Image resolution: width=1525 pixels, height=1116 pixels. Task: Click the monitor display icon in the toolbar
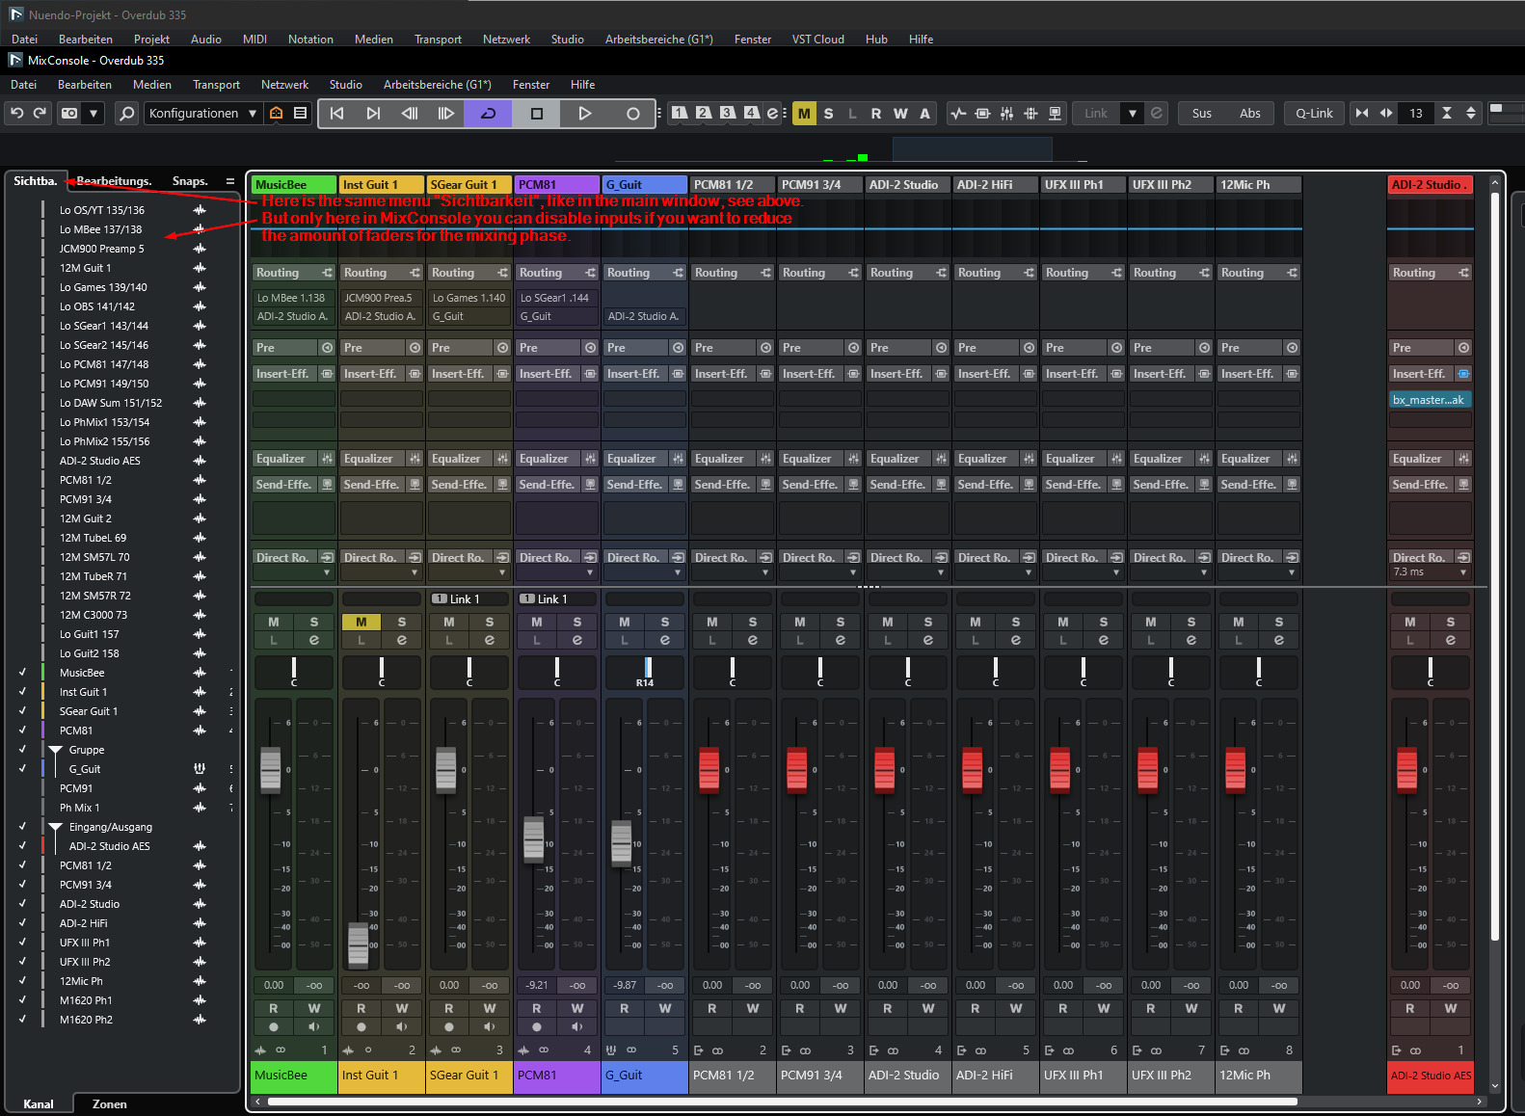(1055, 113)
